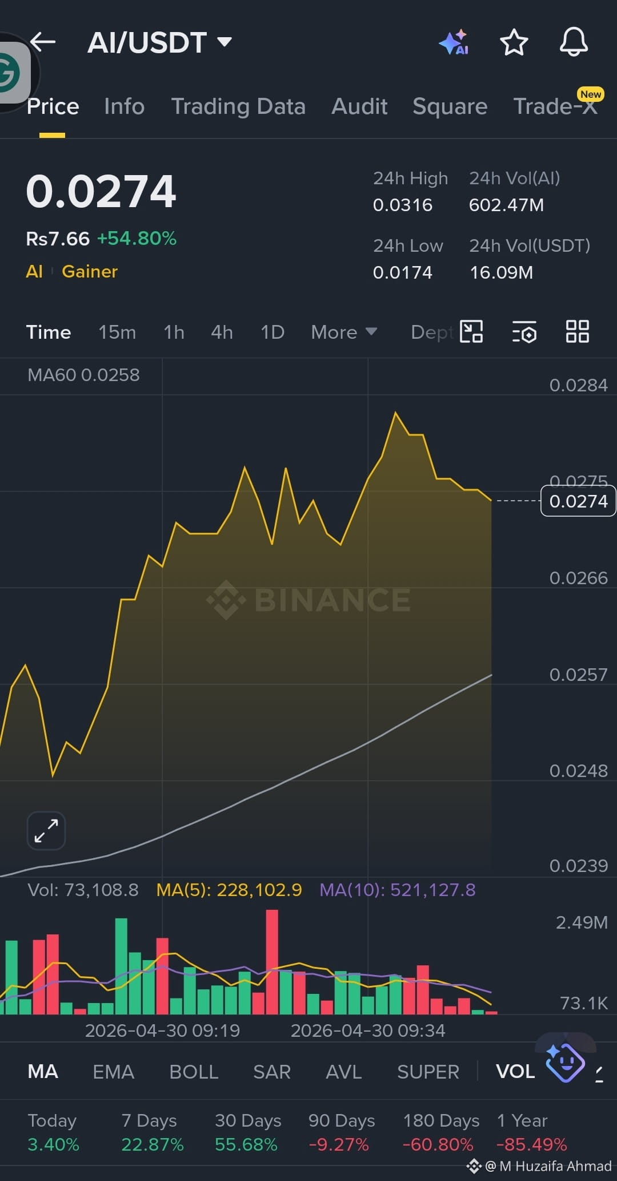Tap the MA60 0.0258 indicator label
Screen dimensions: 617x1181
tap(83, 375)
